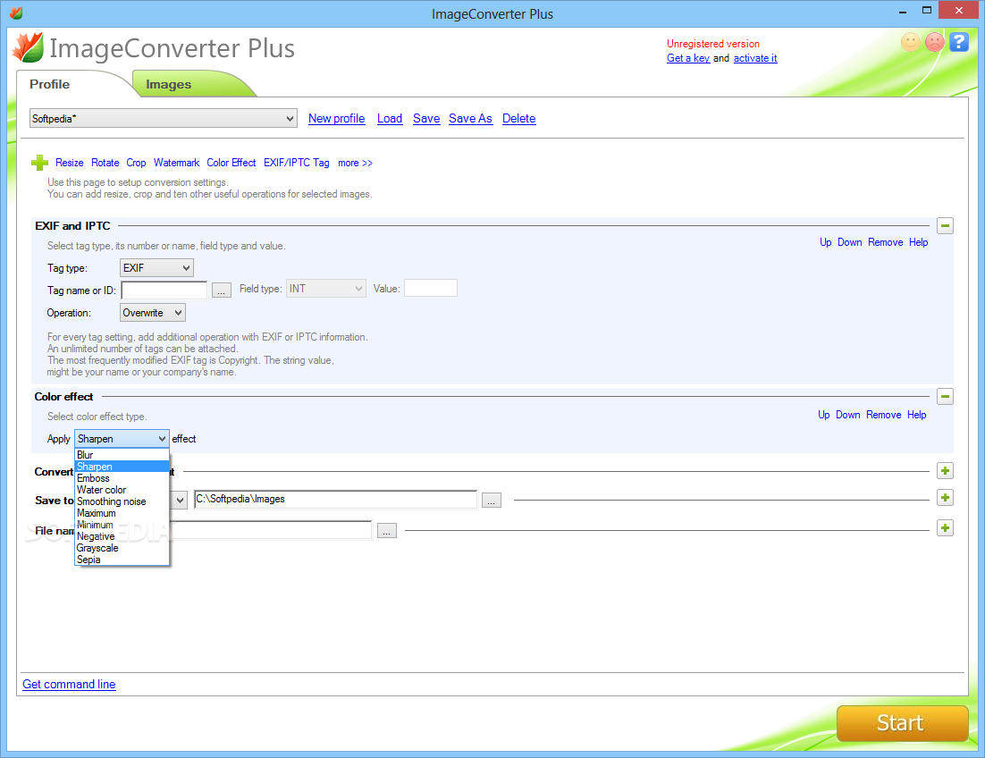Add a Color Effect operation
The width and height of the screenshot is (985, 758).
(232, 163)
